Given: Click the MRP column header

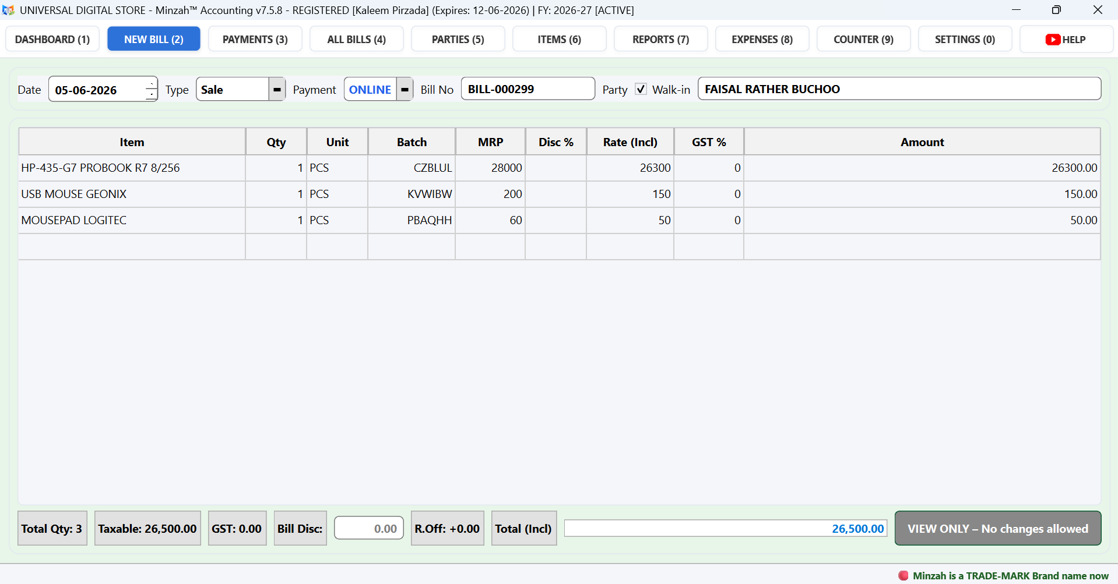Looking at the screenshot, I should click(x=490, y=141).
